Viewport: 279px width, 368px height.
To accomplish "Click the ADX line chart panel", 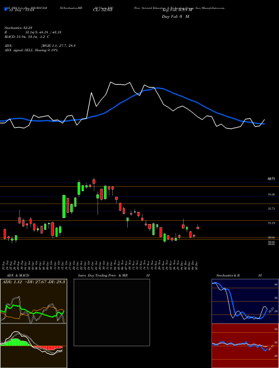I will pyautogui.click(x=33, y=301).
